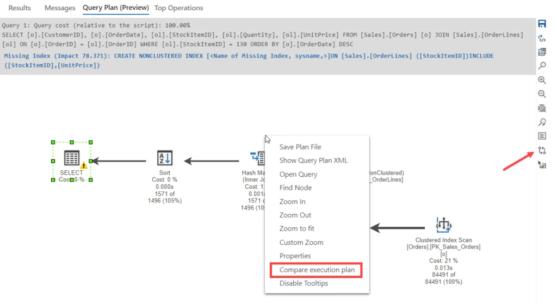Click the Sort operator node in plan

(x=164, y=159)
